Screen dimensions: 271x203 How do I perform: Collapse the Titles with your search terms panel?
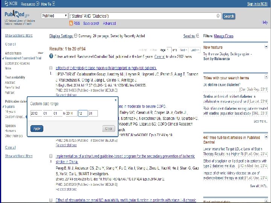pos(266,77)
